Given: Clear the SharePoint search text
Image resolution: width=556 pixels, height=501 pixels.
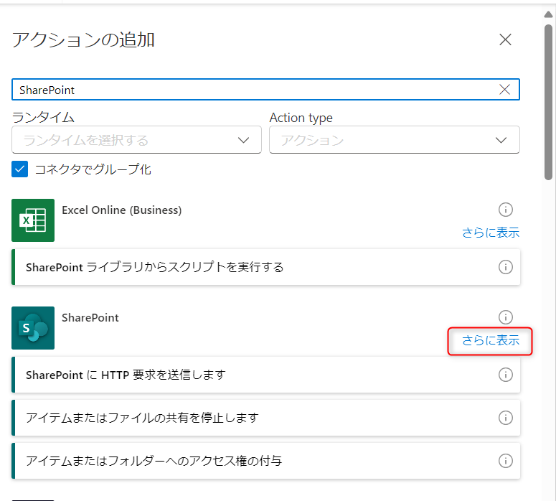Looking at the screenshot, I should point(504,90).
